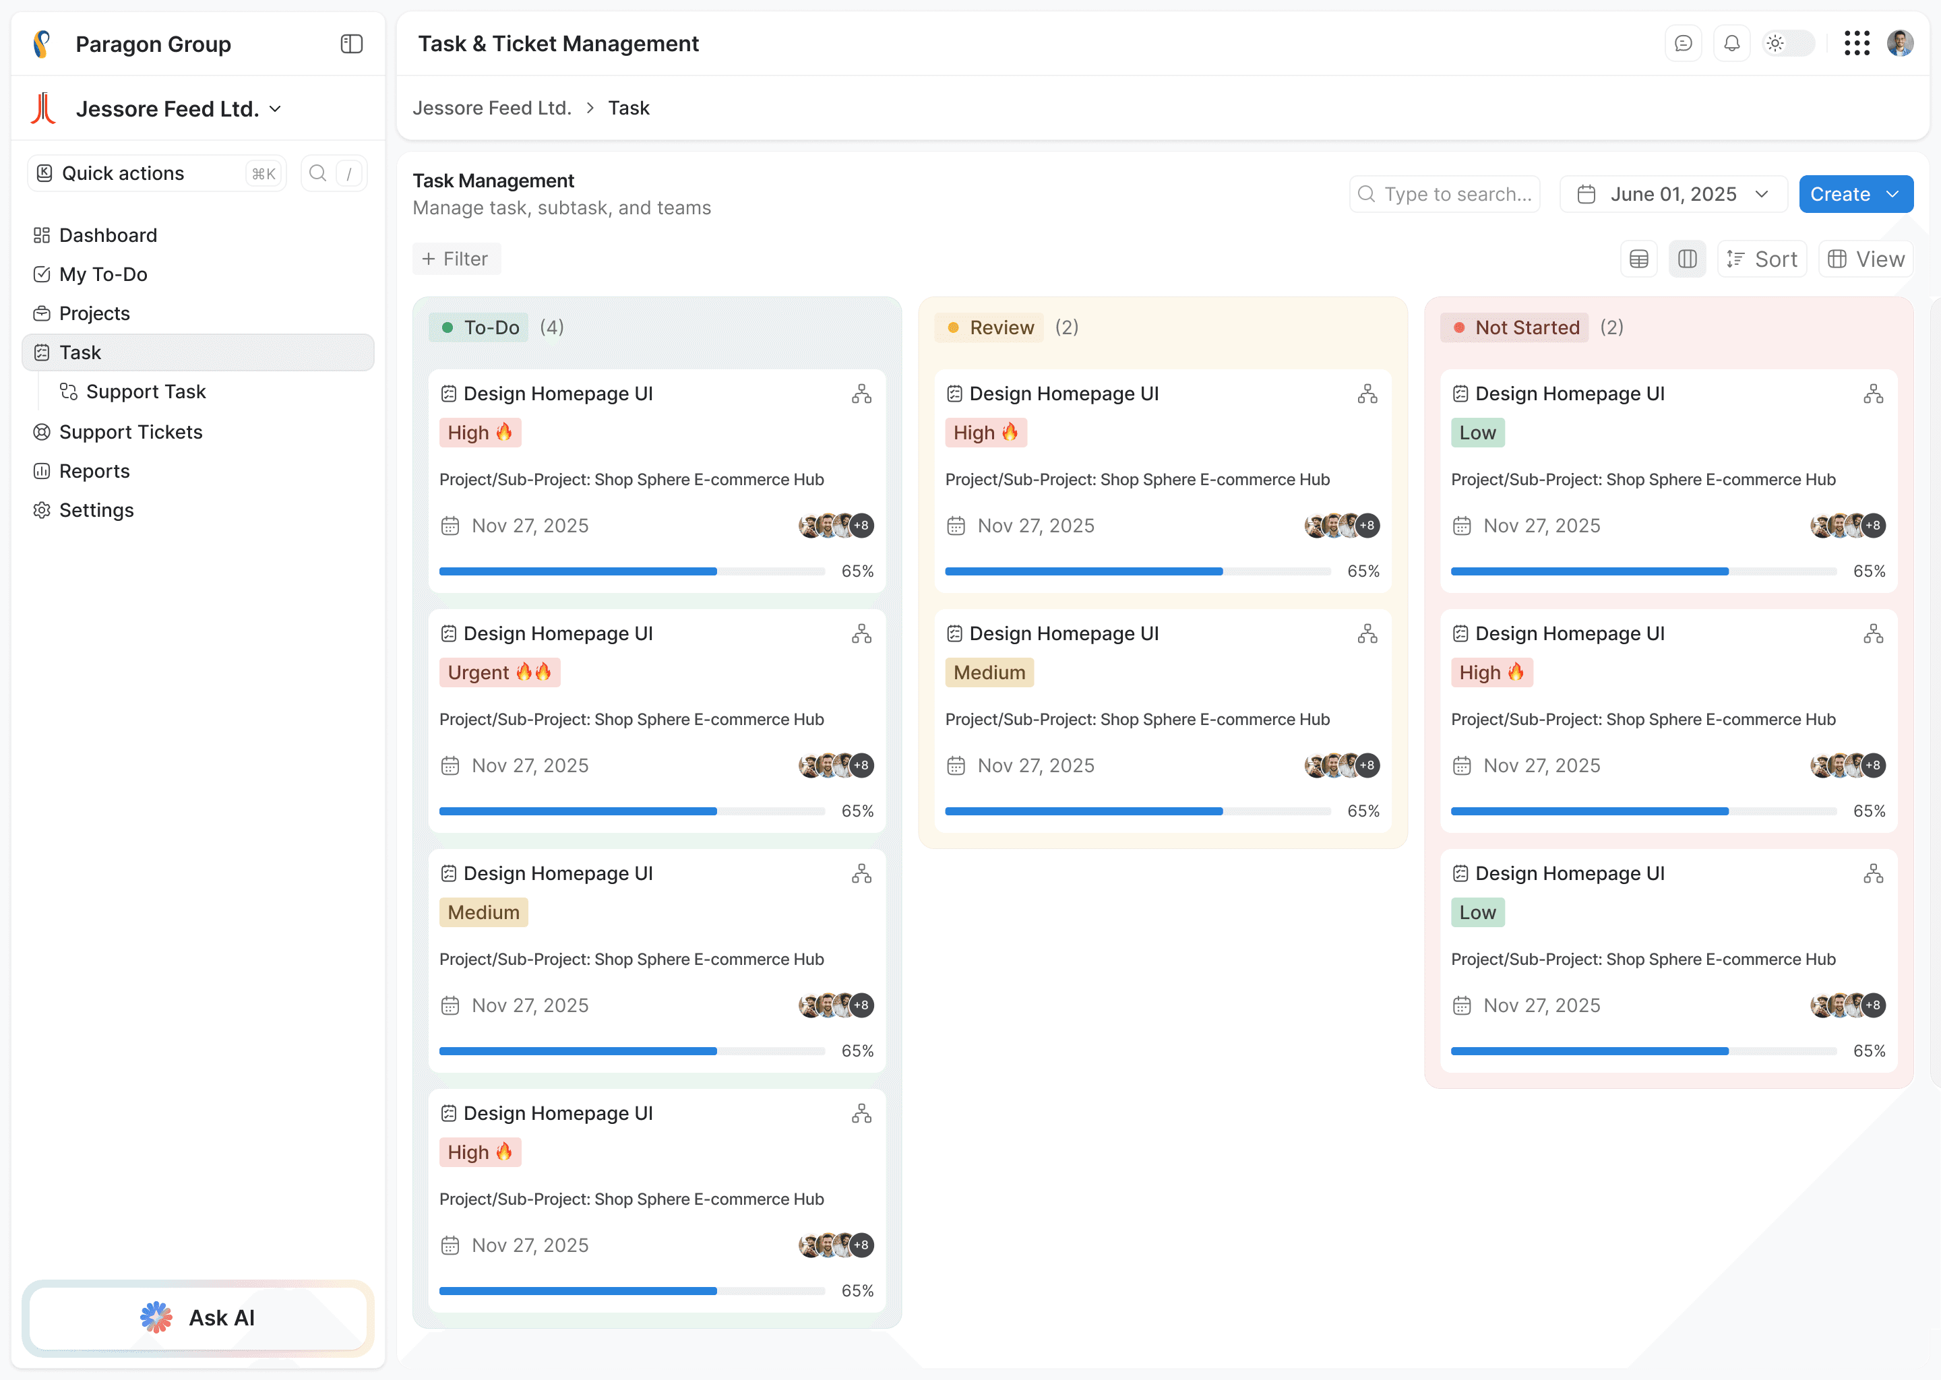Open the notifications bell
The width and height of the screenshot is (1941, 1380).
coord(1731,44)
